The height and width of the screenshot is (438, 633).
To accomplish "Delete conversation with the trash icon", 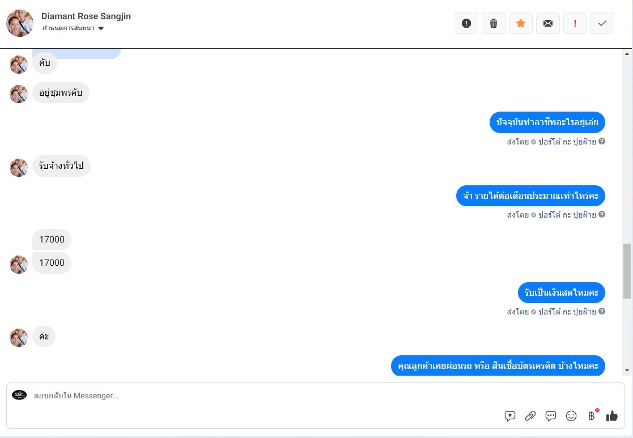I will tap(494, 23).
